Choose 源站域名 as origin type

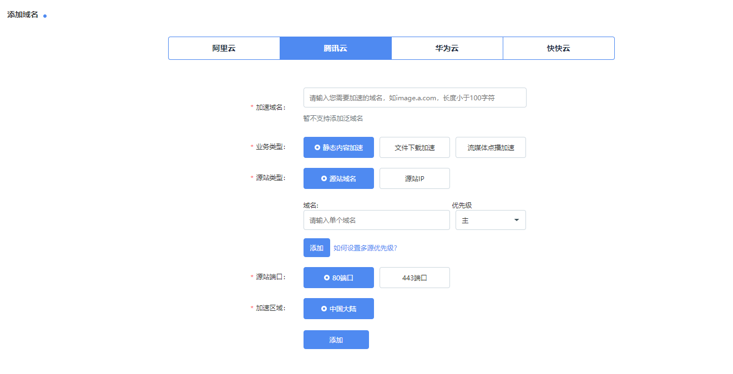click(338, 178)
